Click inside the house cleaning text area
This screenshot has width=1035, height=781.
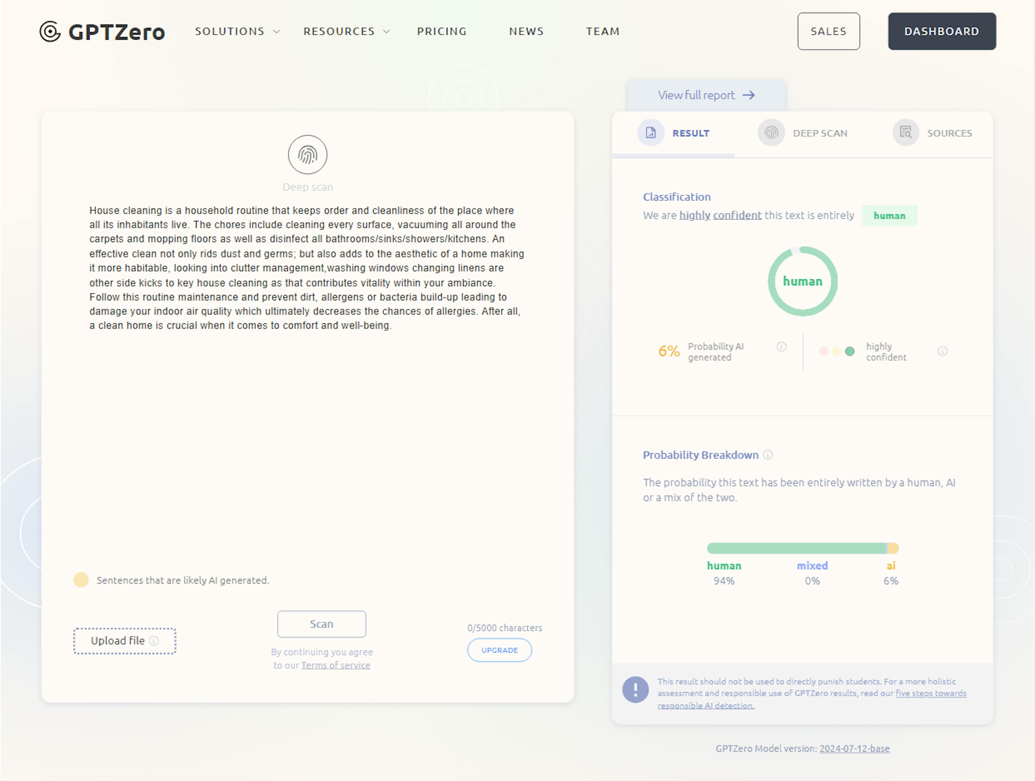point(306,268)
